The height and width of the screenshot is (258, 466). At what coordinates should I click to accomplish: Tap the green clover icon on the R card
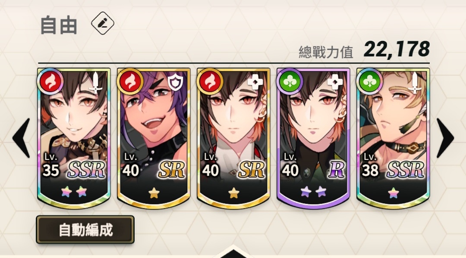pos(290,81)
